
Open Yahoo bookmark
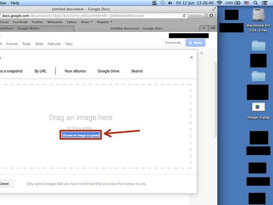click(71, 22)
